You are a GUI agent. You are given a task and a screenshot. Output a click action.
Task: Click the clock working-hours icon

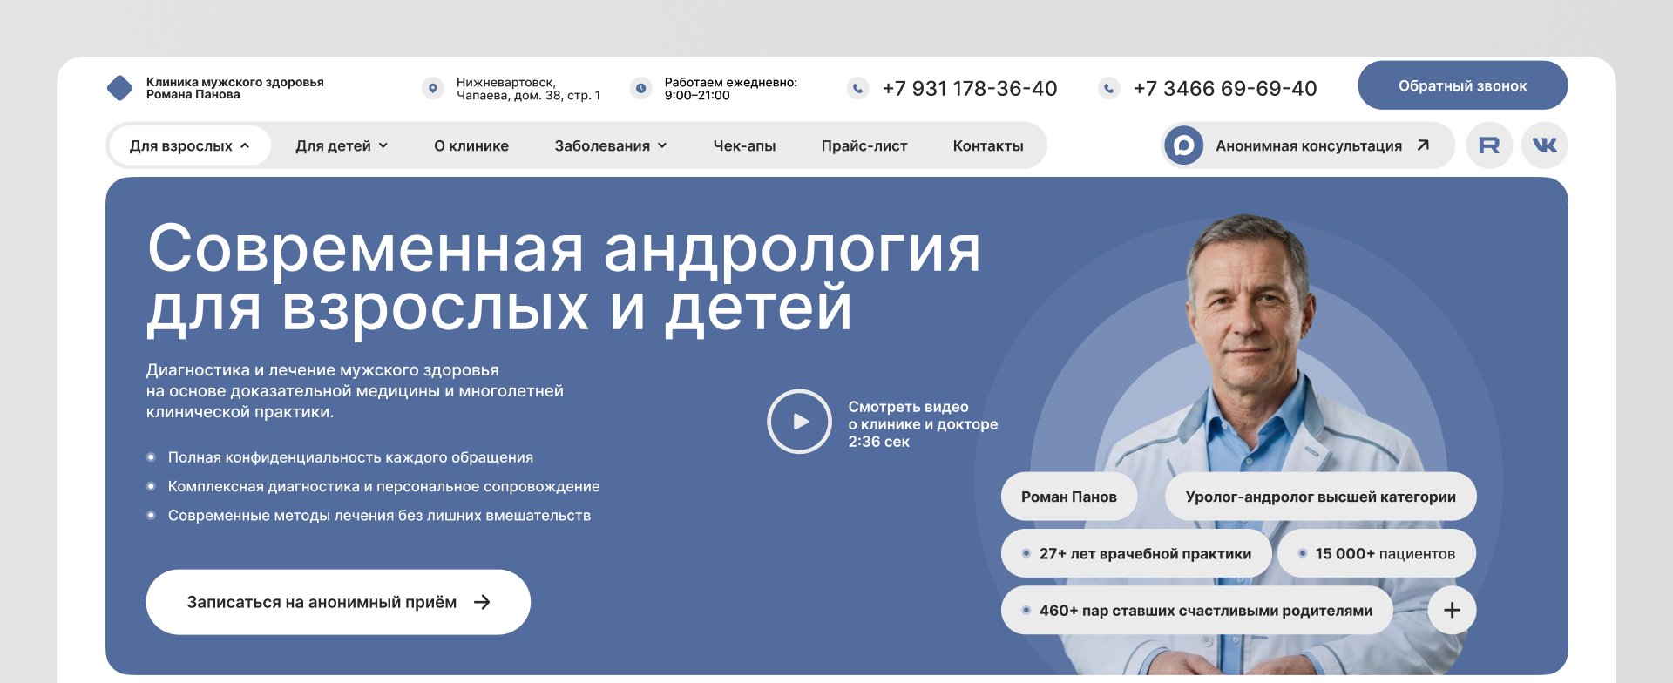(x=641, y=88)
